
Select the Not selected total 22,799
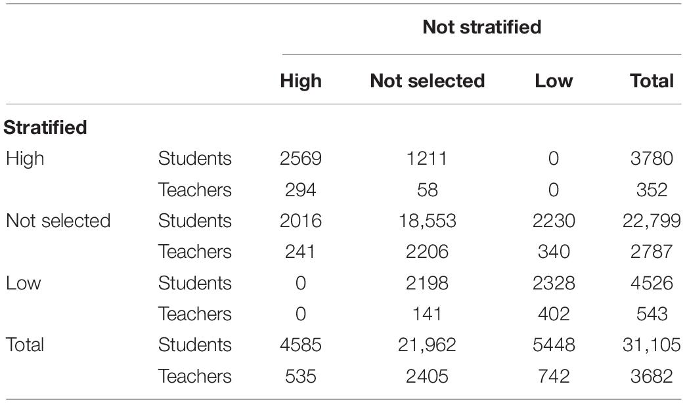click(652, 221)
